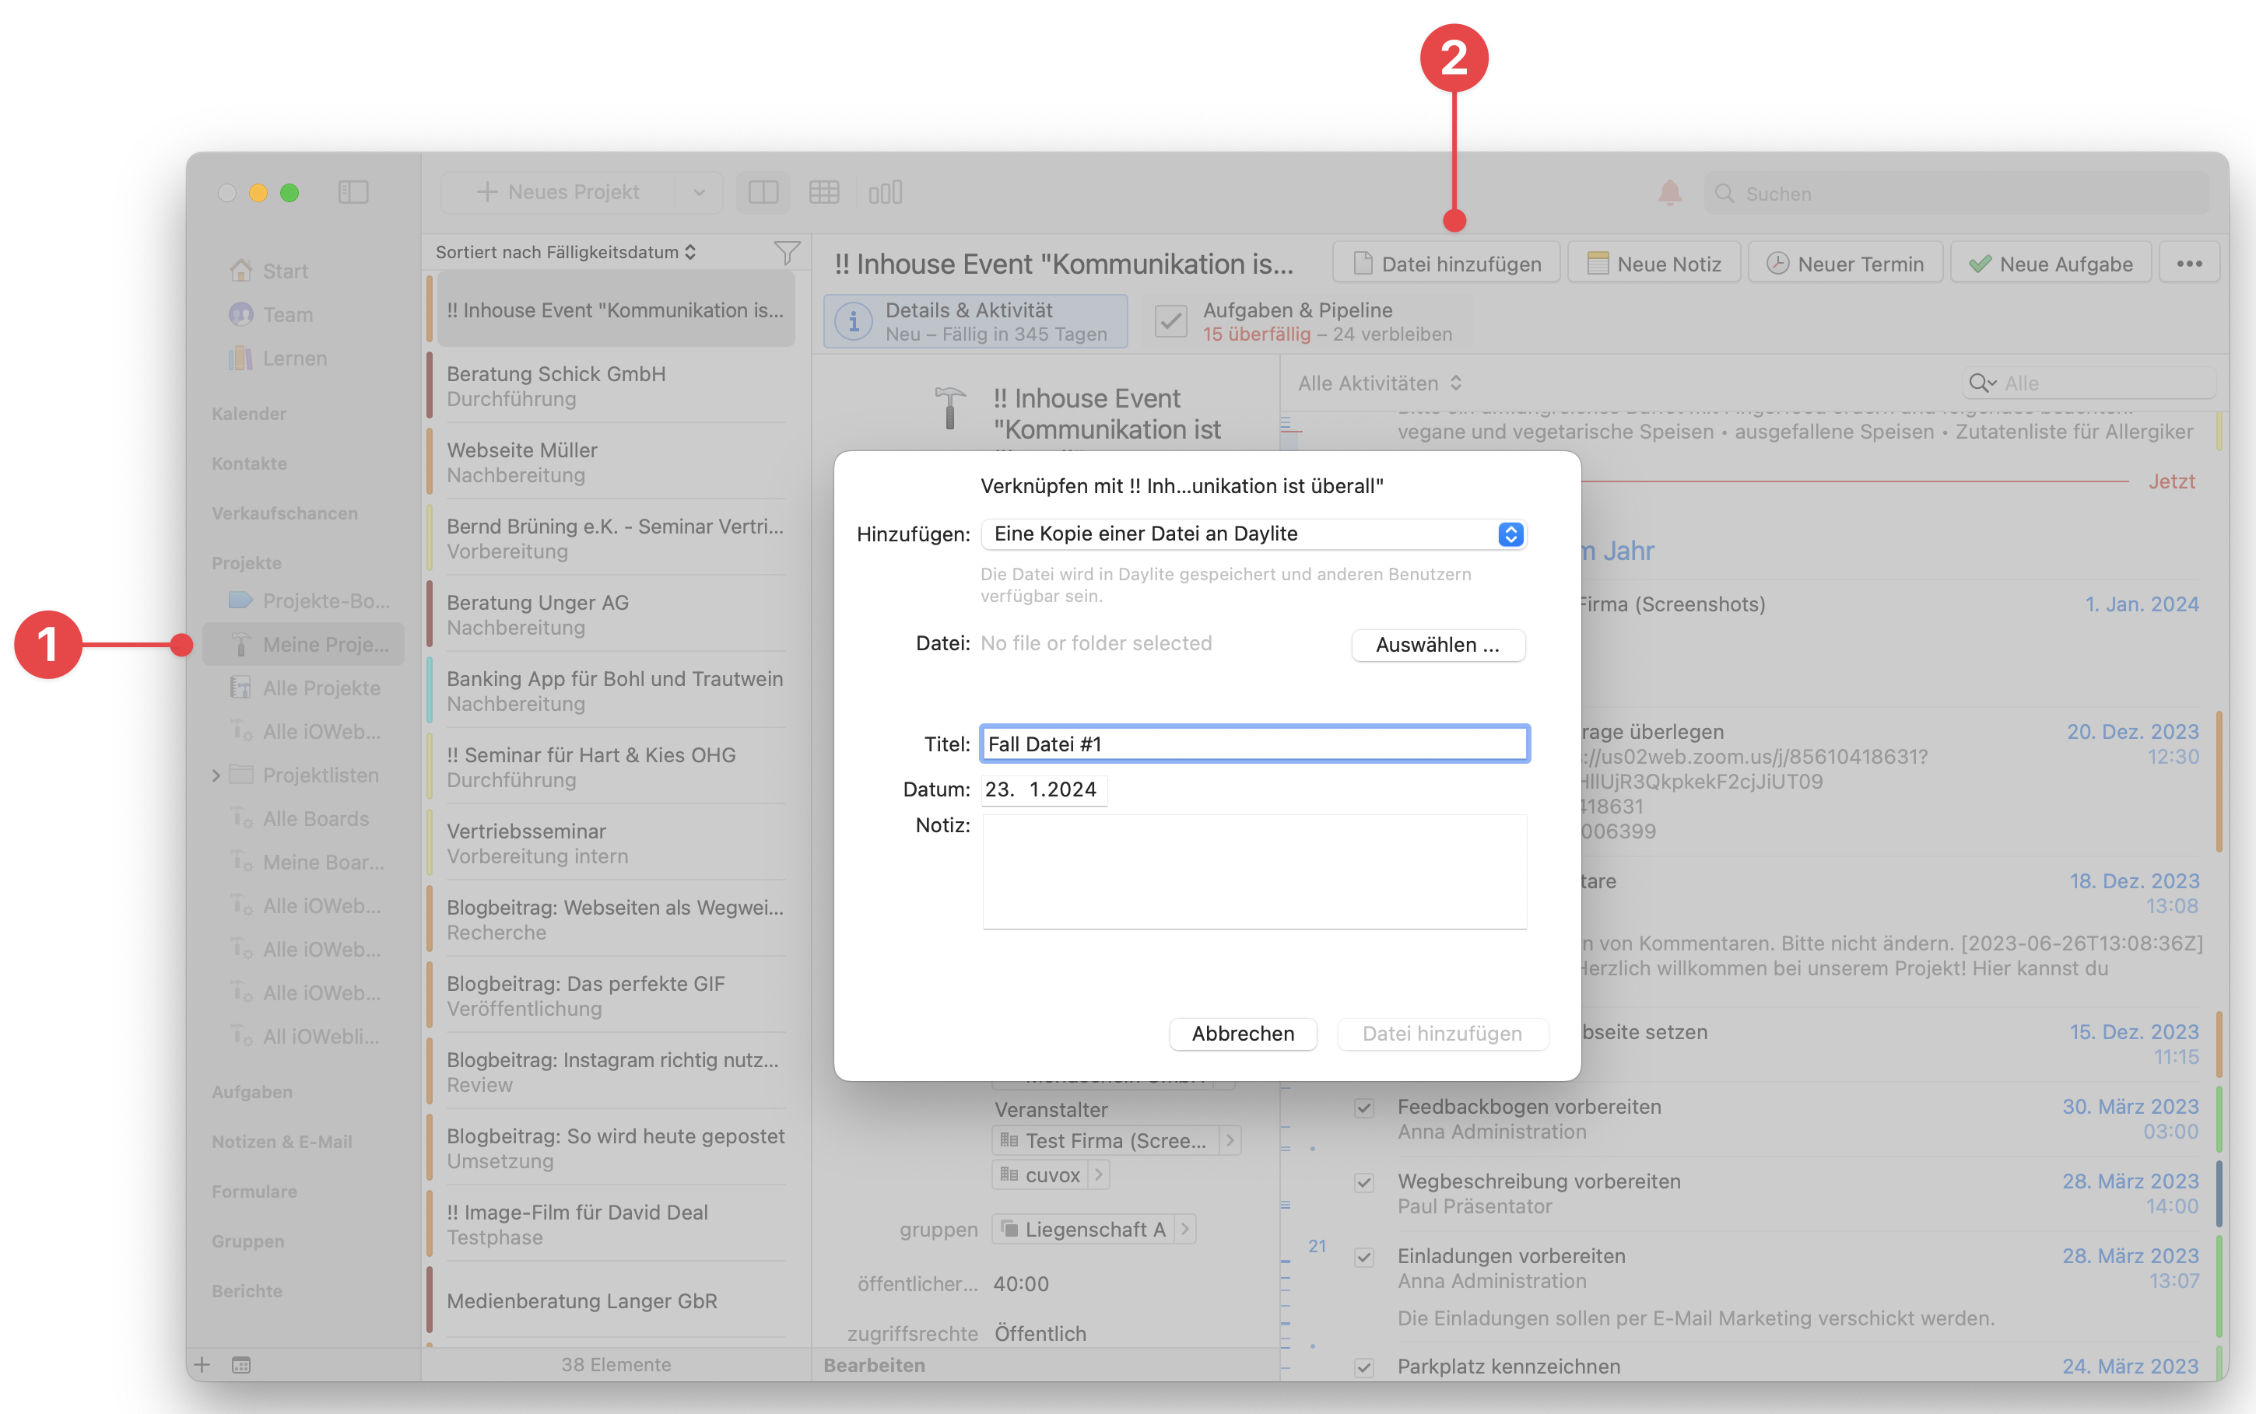Image resolution: width=2256 pixels, height=1414 pixels.
Task: Open the Alle Aktivitäten filter dropdown
Action: [x=1379, y=383]
